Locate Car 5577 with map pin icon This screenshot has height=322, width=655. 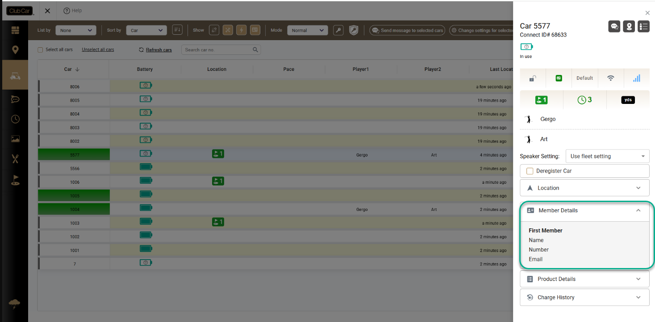[629, 26]
